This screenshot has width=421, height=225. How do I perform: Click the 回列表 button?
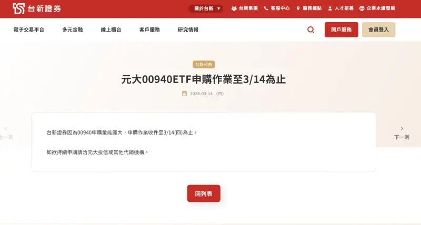click(204, 193)
